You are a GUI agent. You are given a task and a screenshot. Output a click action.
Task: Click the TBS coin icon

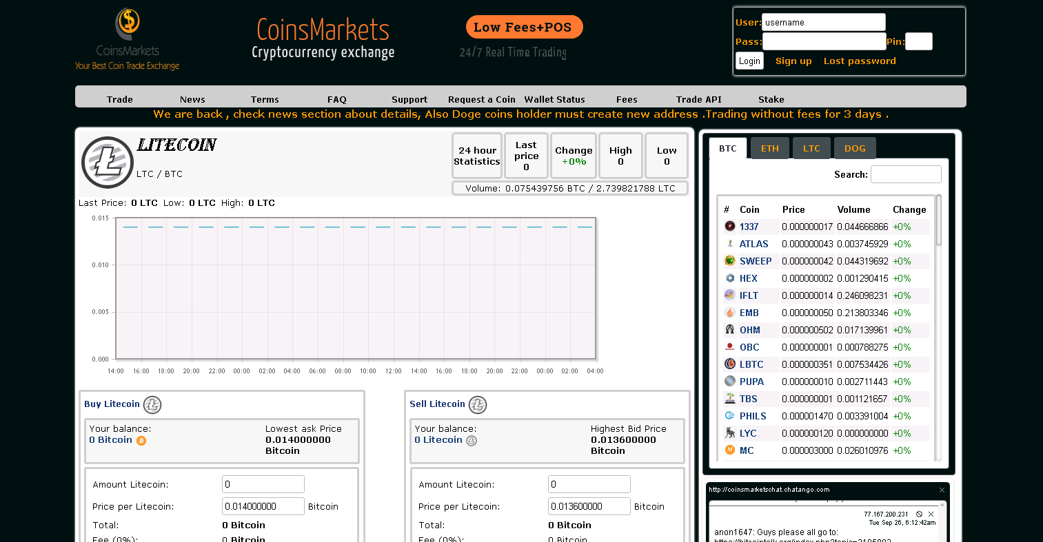point(730,398)
